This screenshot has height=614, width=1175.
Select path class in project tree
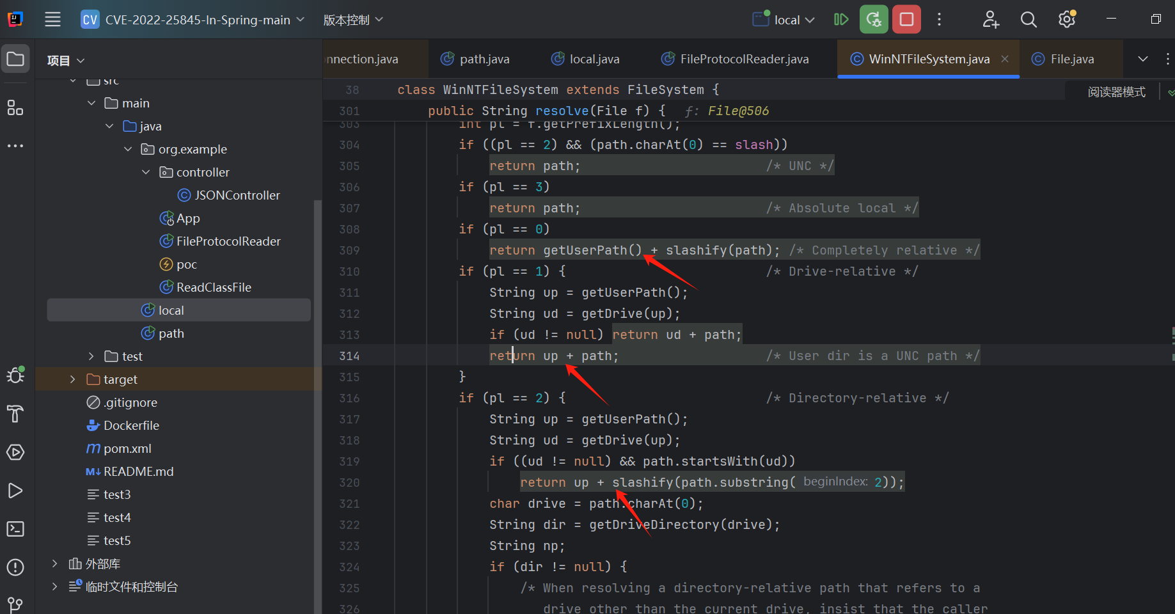(162, 333)
